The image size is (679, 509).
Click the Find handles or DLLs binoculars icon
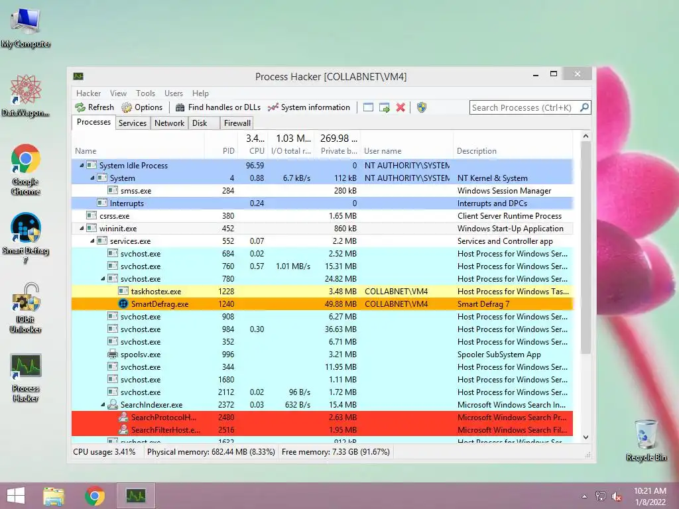180,107
